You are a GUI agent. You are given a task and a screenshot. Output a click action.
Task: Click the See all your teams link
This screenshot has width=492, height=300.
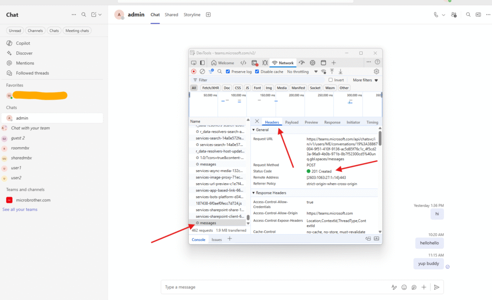click(x=20, y=210)
